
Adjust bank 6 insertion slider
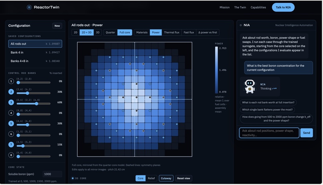click(33, 135)
